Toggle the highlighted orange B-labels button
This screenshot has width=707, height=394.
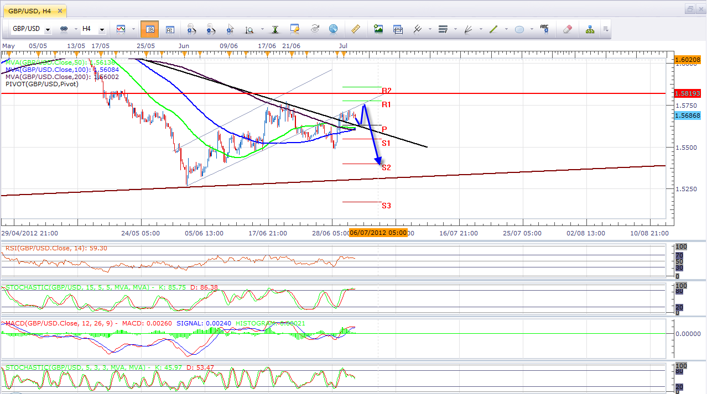pos(149,29)
